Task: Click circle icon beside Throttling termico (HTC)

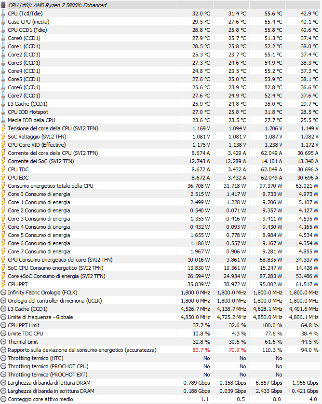Action: (x=3, y=358)
